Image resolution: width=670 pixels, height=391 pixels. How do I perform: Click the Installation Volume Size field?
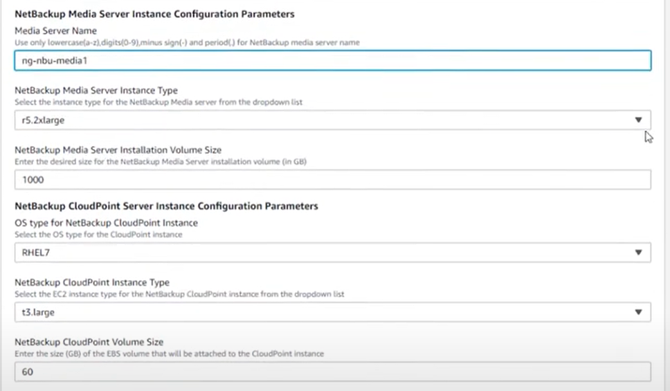(x=332, y=179)
